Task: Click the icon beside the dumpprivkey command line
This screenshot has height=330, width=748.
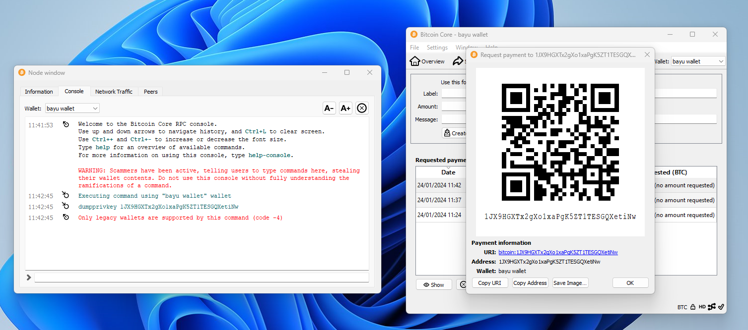Action: pyautogui.click(x=66, y=206)
